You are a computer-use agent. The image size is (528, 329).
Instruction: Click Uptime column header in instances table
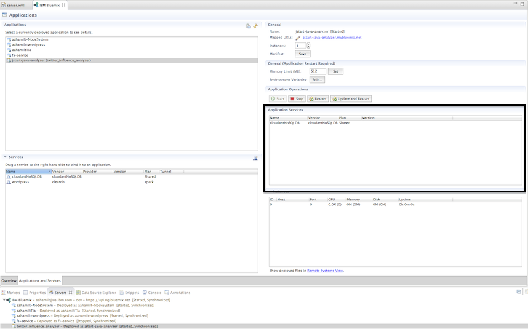[425, 199]
